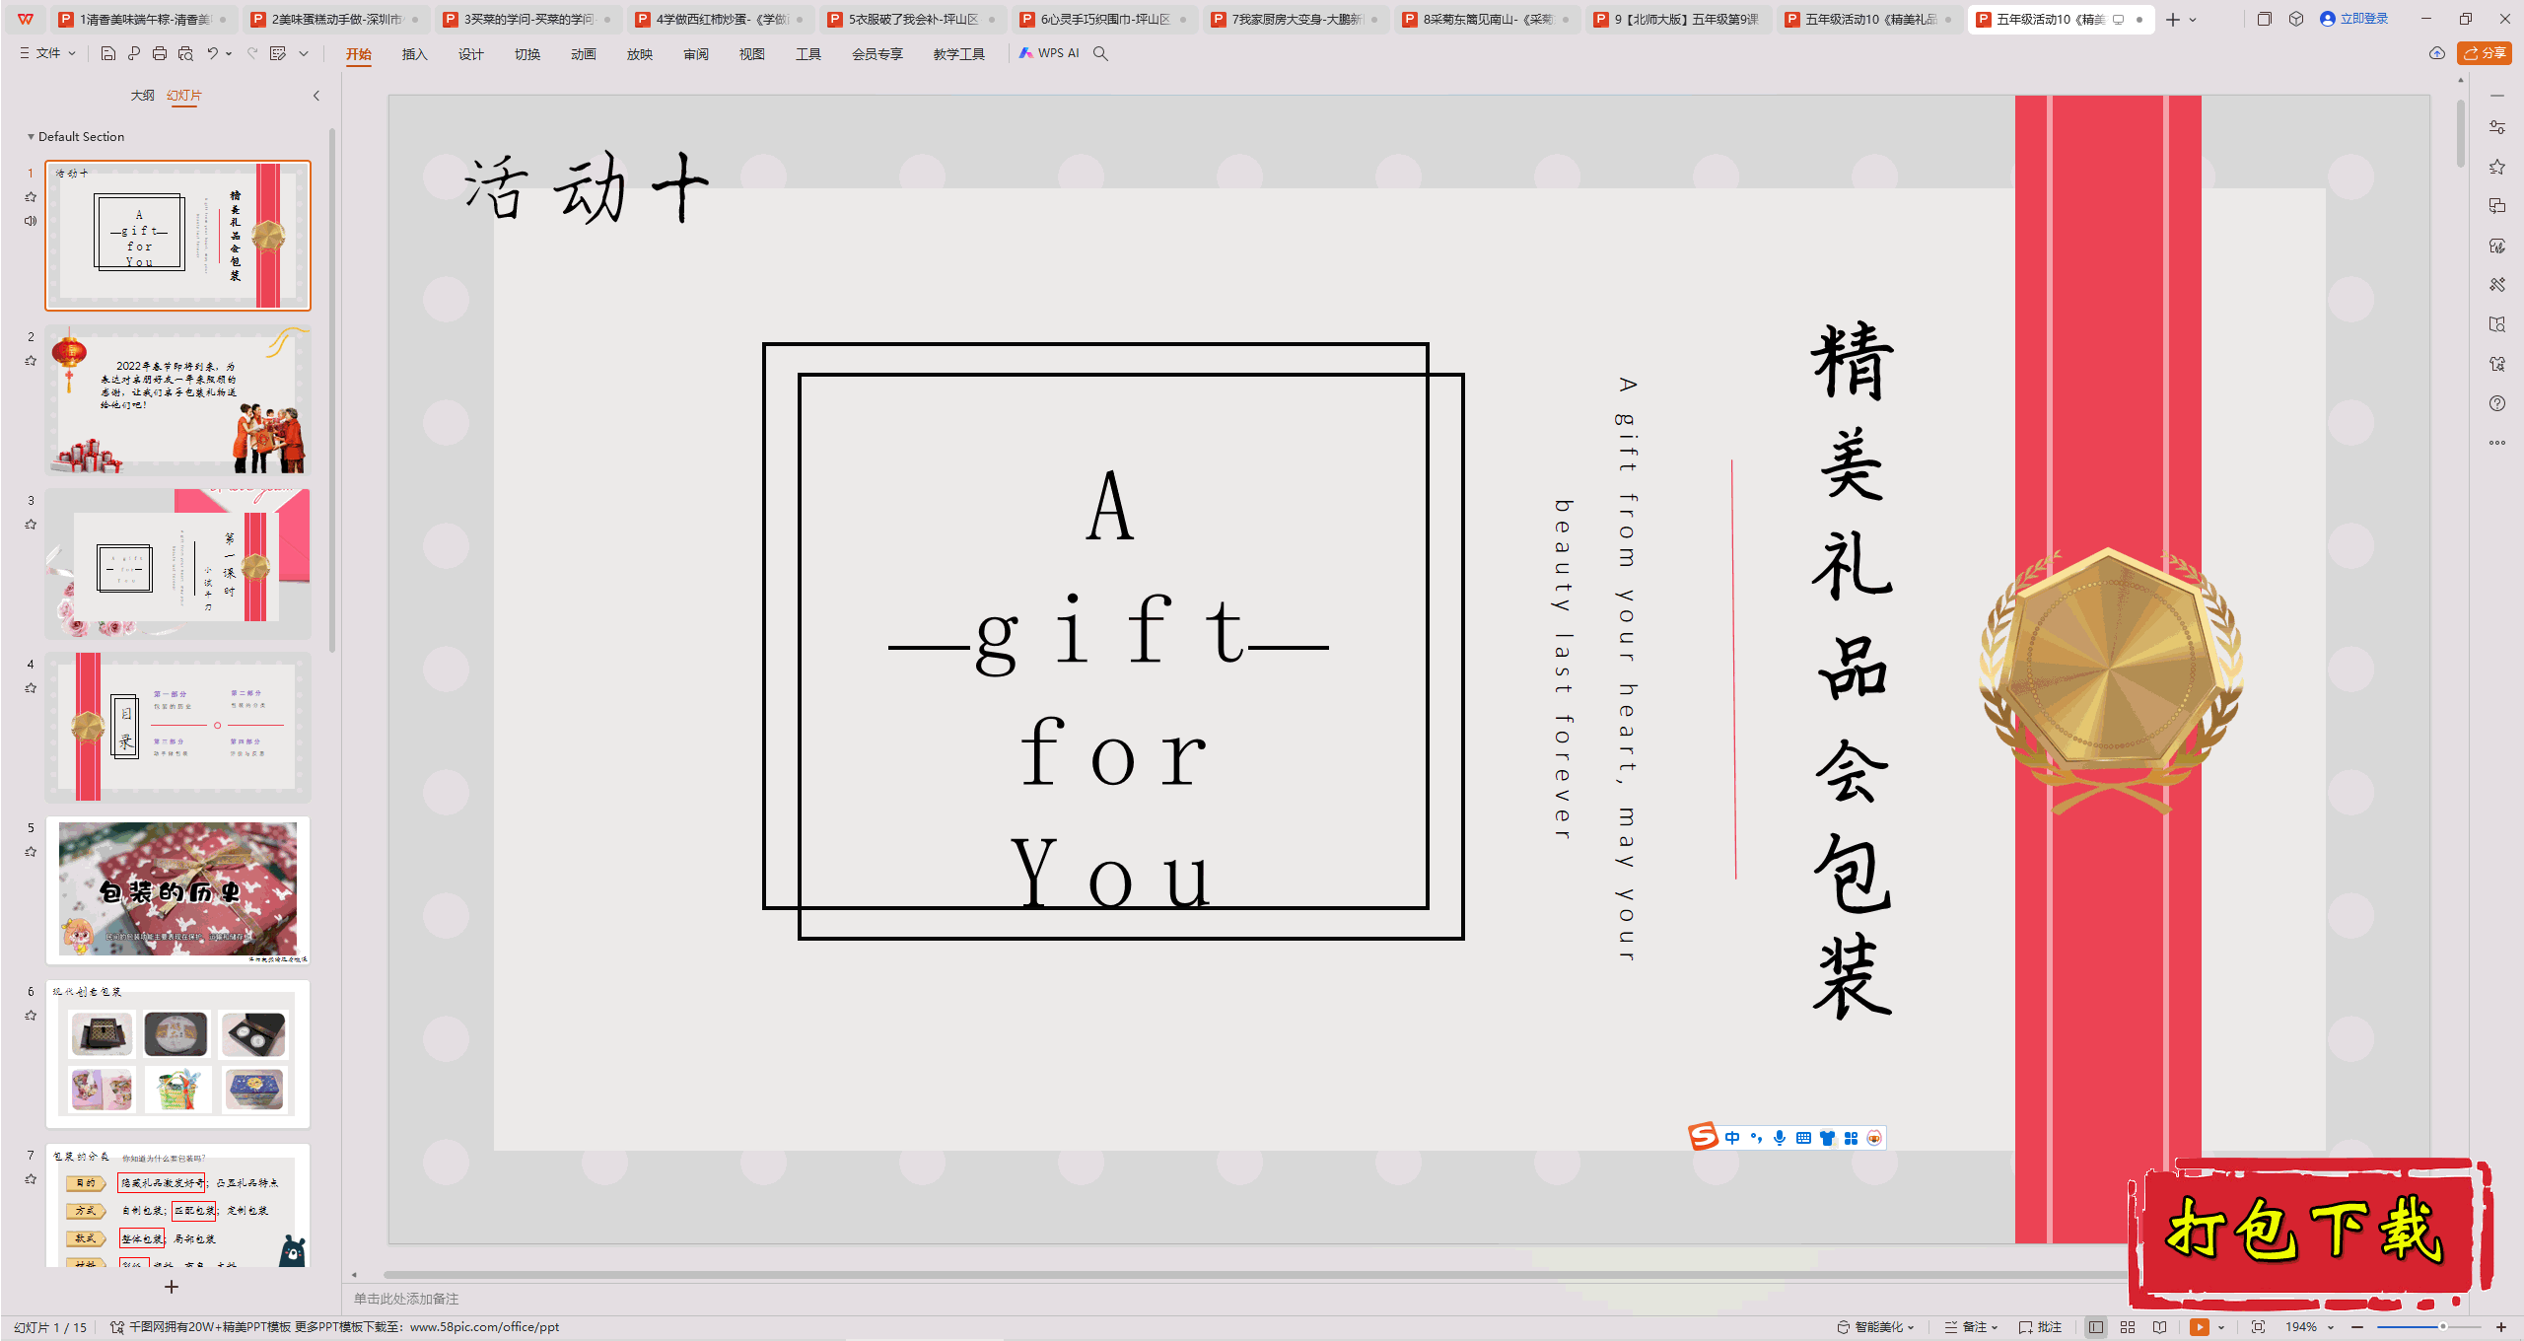Click the 批注 comment button
This screenshot has width=2524, height=1341.
tap(2041, 1327)
